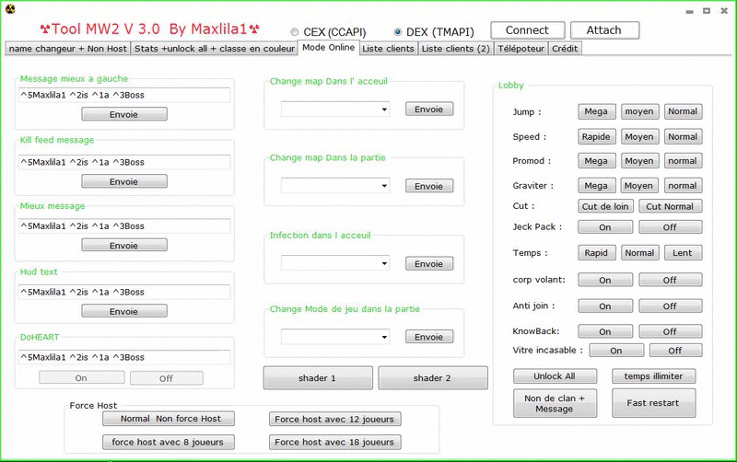Focus the Hud text input field

coord(124,292)
